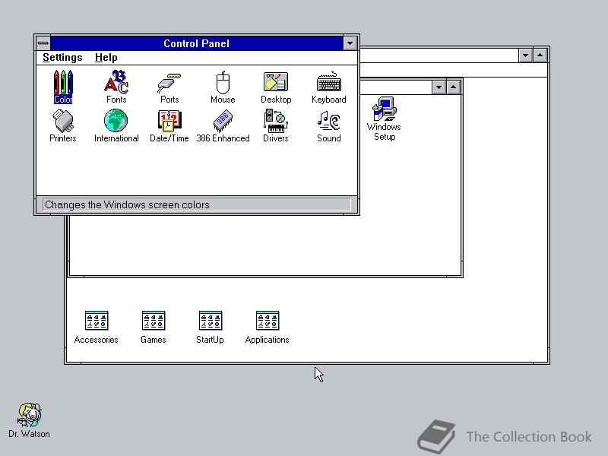
Task: Select the Color icon in Control Panel
Action: 63,87
